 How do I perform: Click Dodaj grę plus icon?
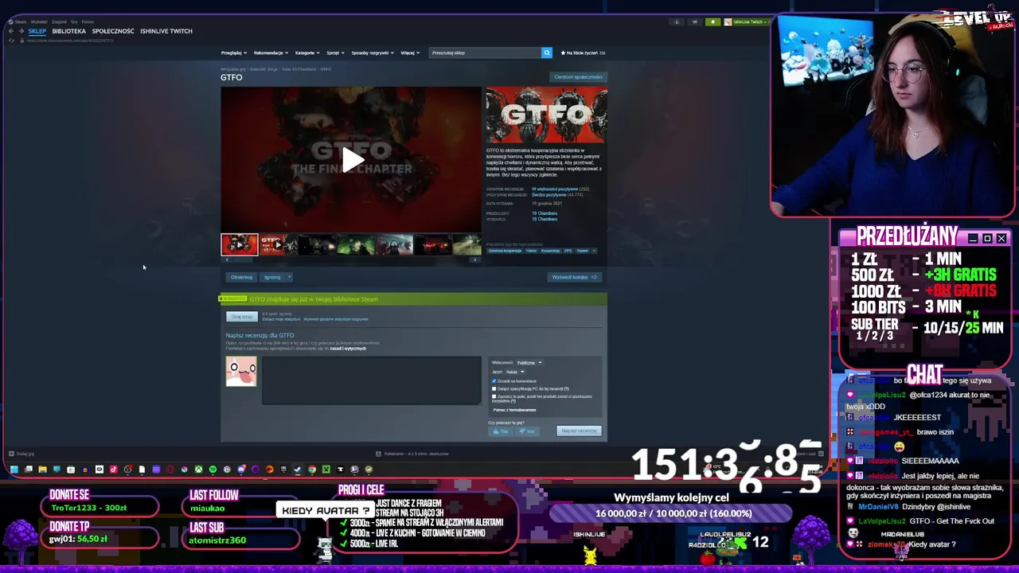click(x=11, y=454)
